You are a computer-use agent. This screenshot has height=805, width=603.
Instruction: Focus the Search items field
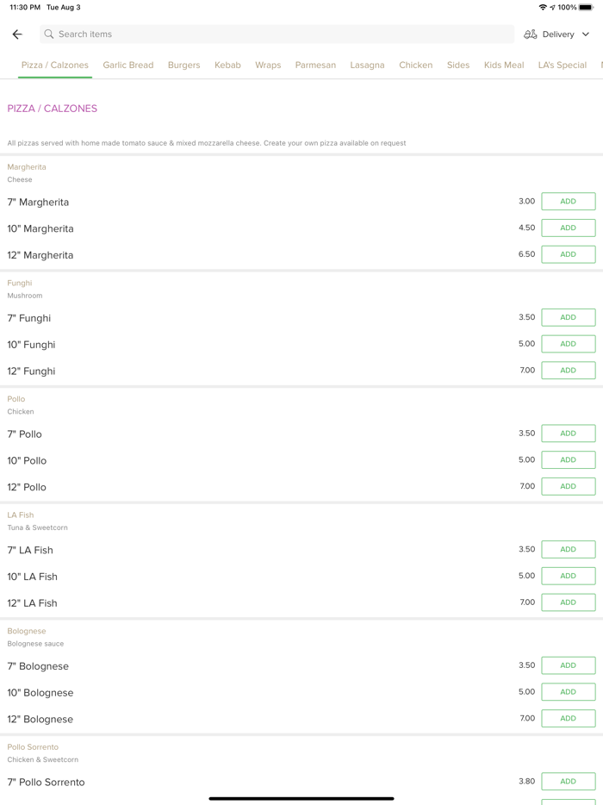coord(276,34)
